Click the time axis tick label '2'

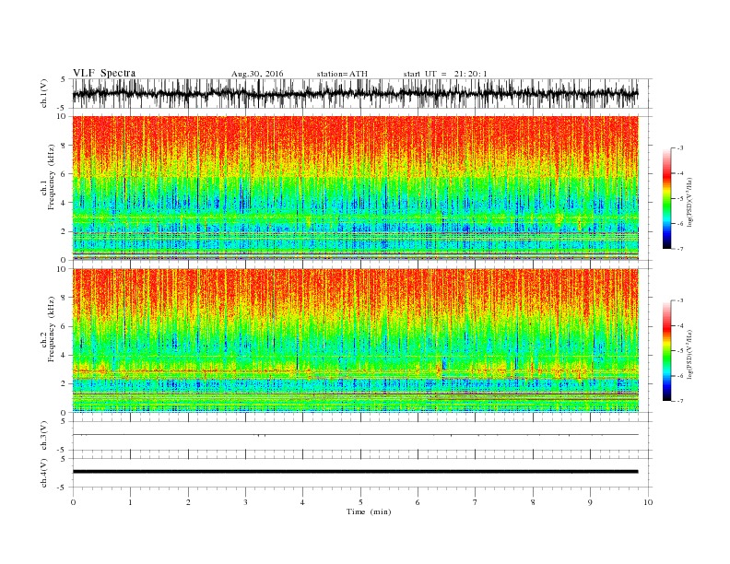pyautogui.click(x=188, y=502)
